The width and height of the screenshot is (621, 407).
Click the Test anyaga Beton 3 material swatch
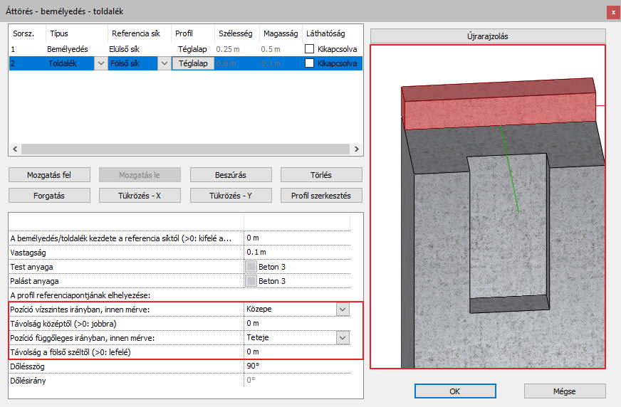[x=251, y=267]
